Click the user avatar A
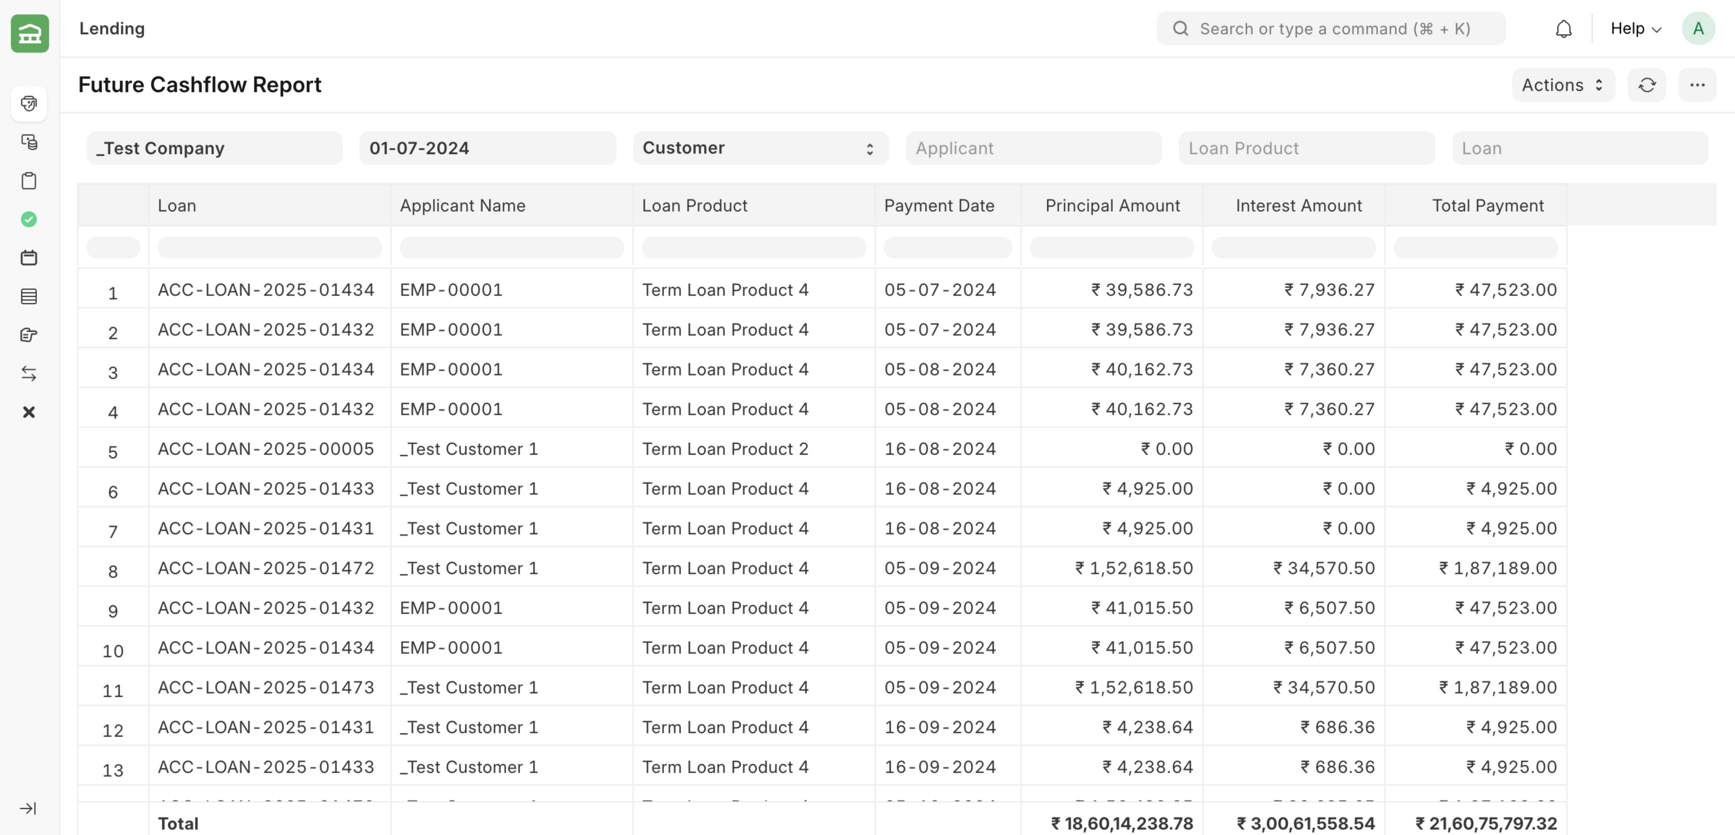The width and height of the screenshot is (1735, 835). (1698, 28)
